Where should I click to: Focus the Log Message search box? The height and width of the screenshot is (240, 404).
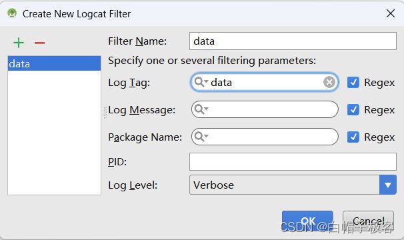(x=265, y=109)
